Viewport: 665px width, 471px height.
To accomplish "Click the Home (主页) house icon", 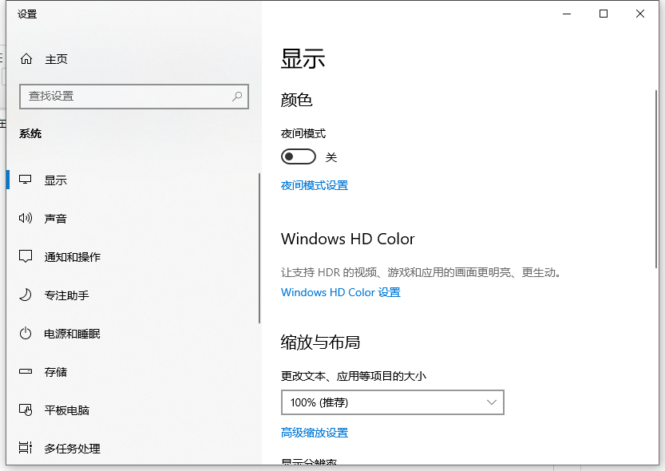I will (26, 59).
